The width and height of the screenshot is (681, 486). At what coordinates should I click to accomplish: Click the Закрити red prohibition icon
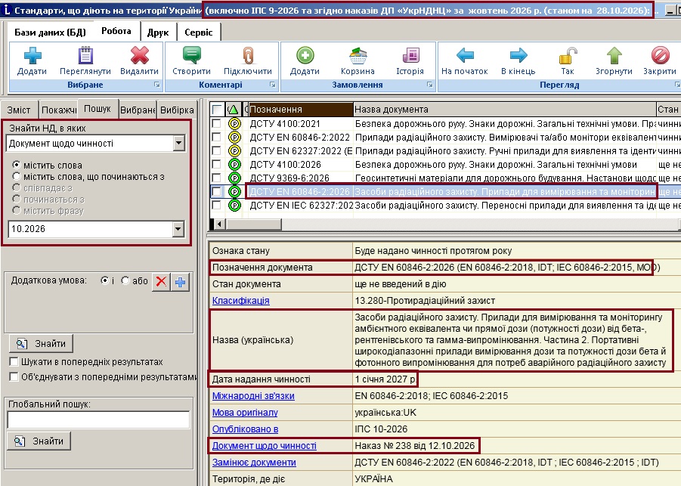click(x=660, y=56)
